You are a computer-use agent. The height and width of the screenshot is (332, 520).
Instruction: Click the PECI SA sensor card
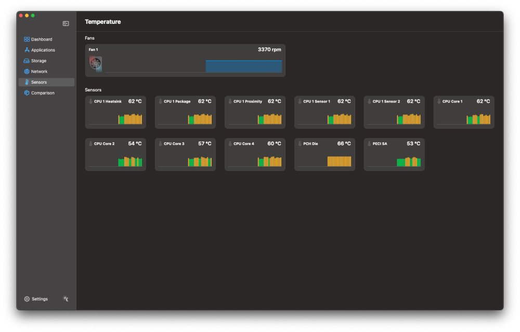pos(394,154)
